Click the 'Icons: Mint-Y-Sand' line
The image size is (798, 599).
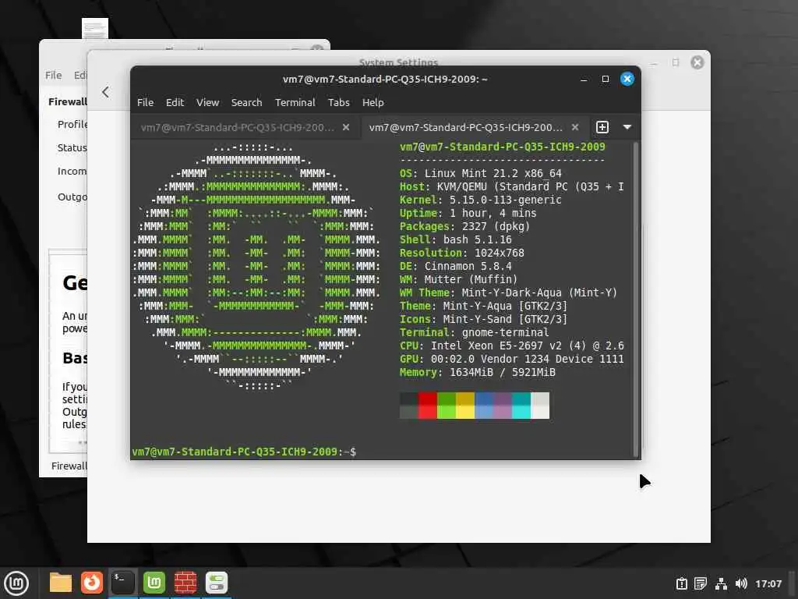(483, 319)
